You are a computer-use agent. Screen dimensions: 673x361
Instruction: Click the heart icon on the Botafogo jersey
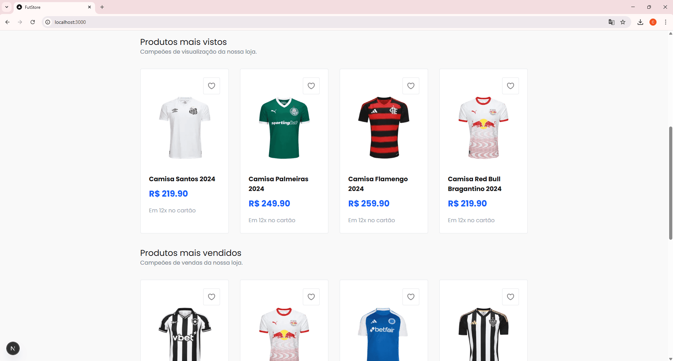click(211, 297)
